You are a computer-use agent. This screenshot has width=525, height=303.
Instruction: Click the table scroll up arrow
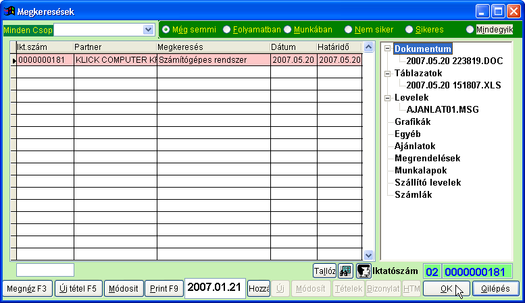click(x=368, y=47)
